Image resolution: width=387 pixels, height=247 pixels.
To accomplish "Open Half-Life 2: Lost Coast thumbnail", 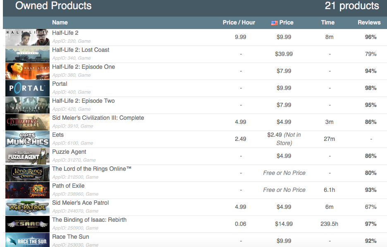I will (x=27, y=54).
